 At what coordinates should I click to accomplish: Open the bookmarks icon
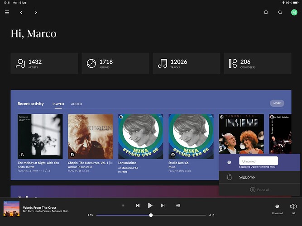(266, 12)
